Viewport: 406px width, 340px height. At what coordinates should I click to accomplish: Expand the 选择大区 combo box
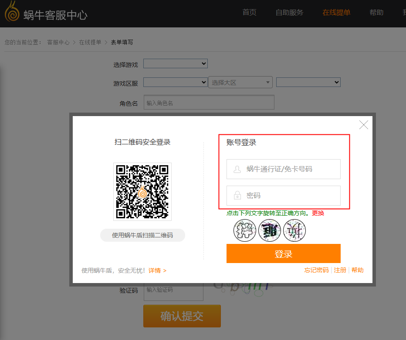pos(241,82)
